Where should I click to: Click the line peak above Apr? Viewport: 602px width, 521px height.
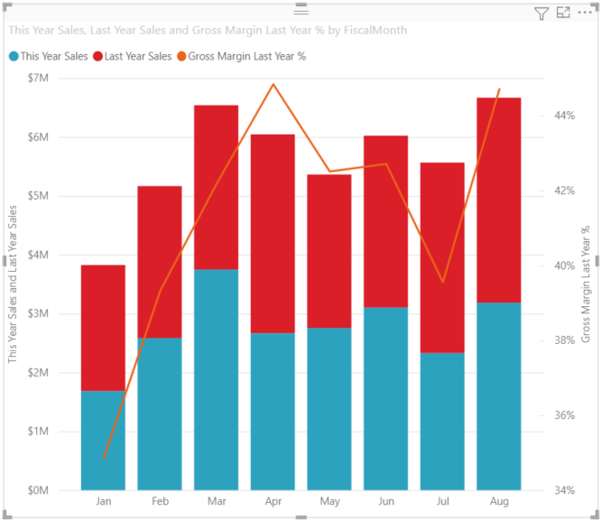[273, 84]
